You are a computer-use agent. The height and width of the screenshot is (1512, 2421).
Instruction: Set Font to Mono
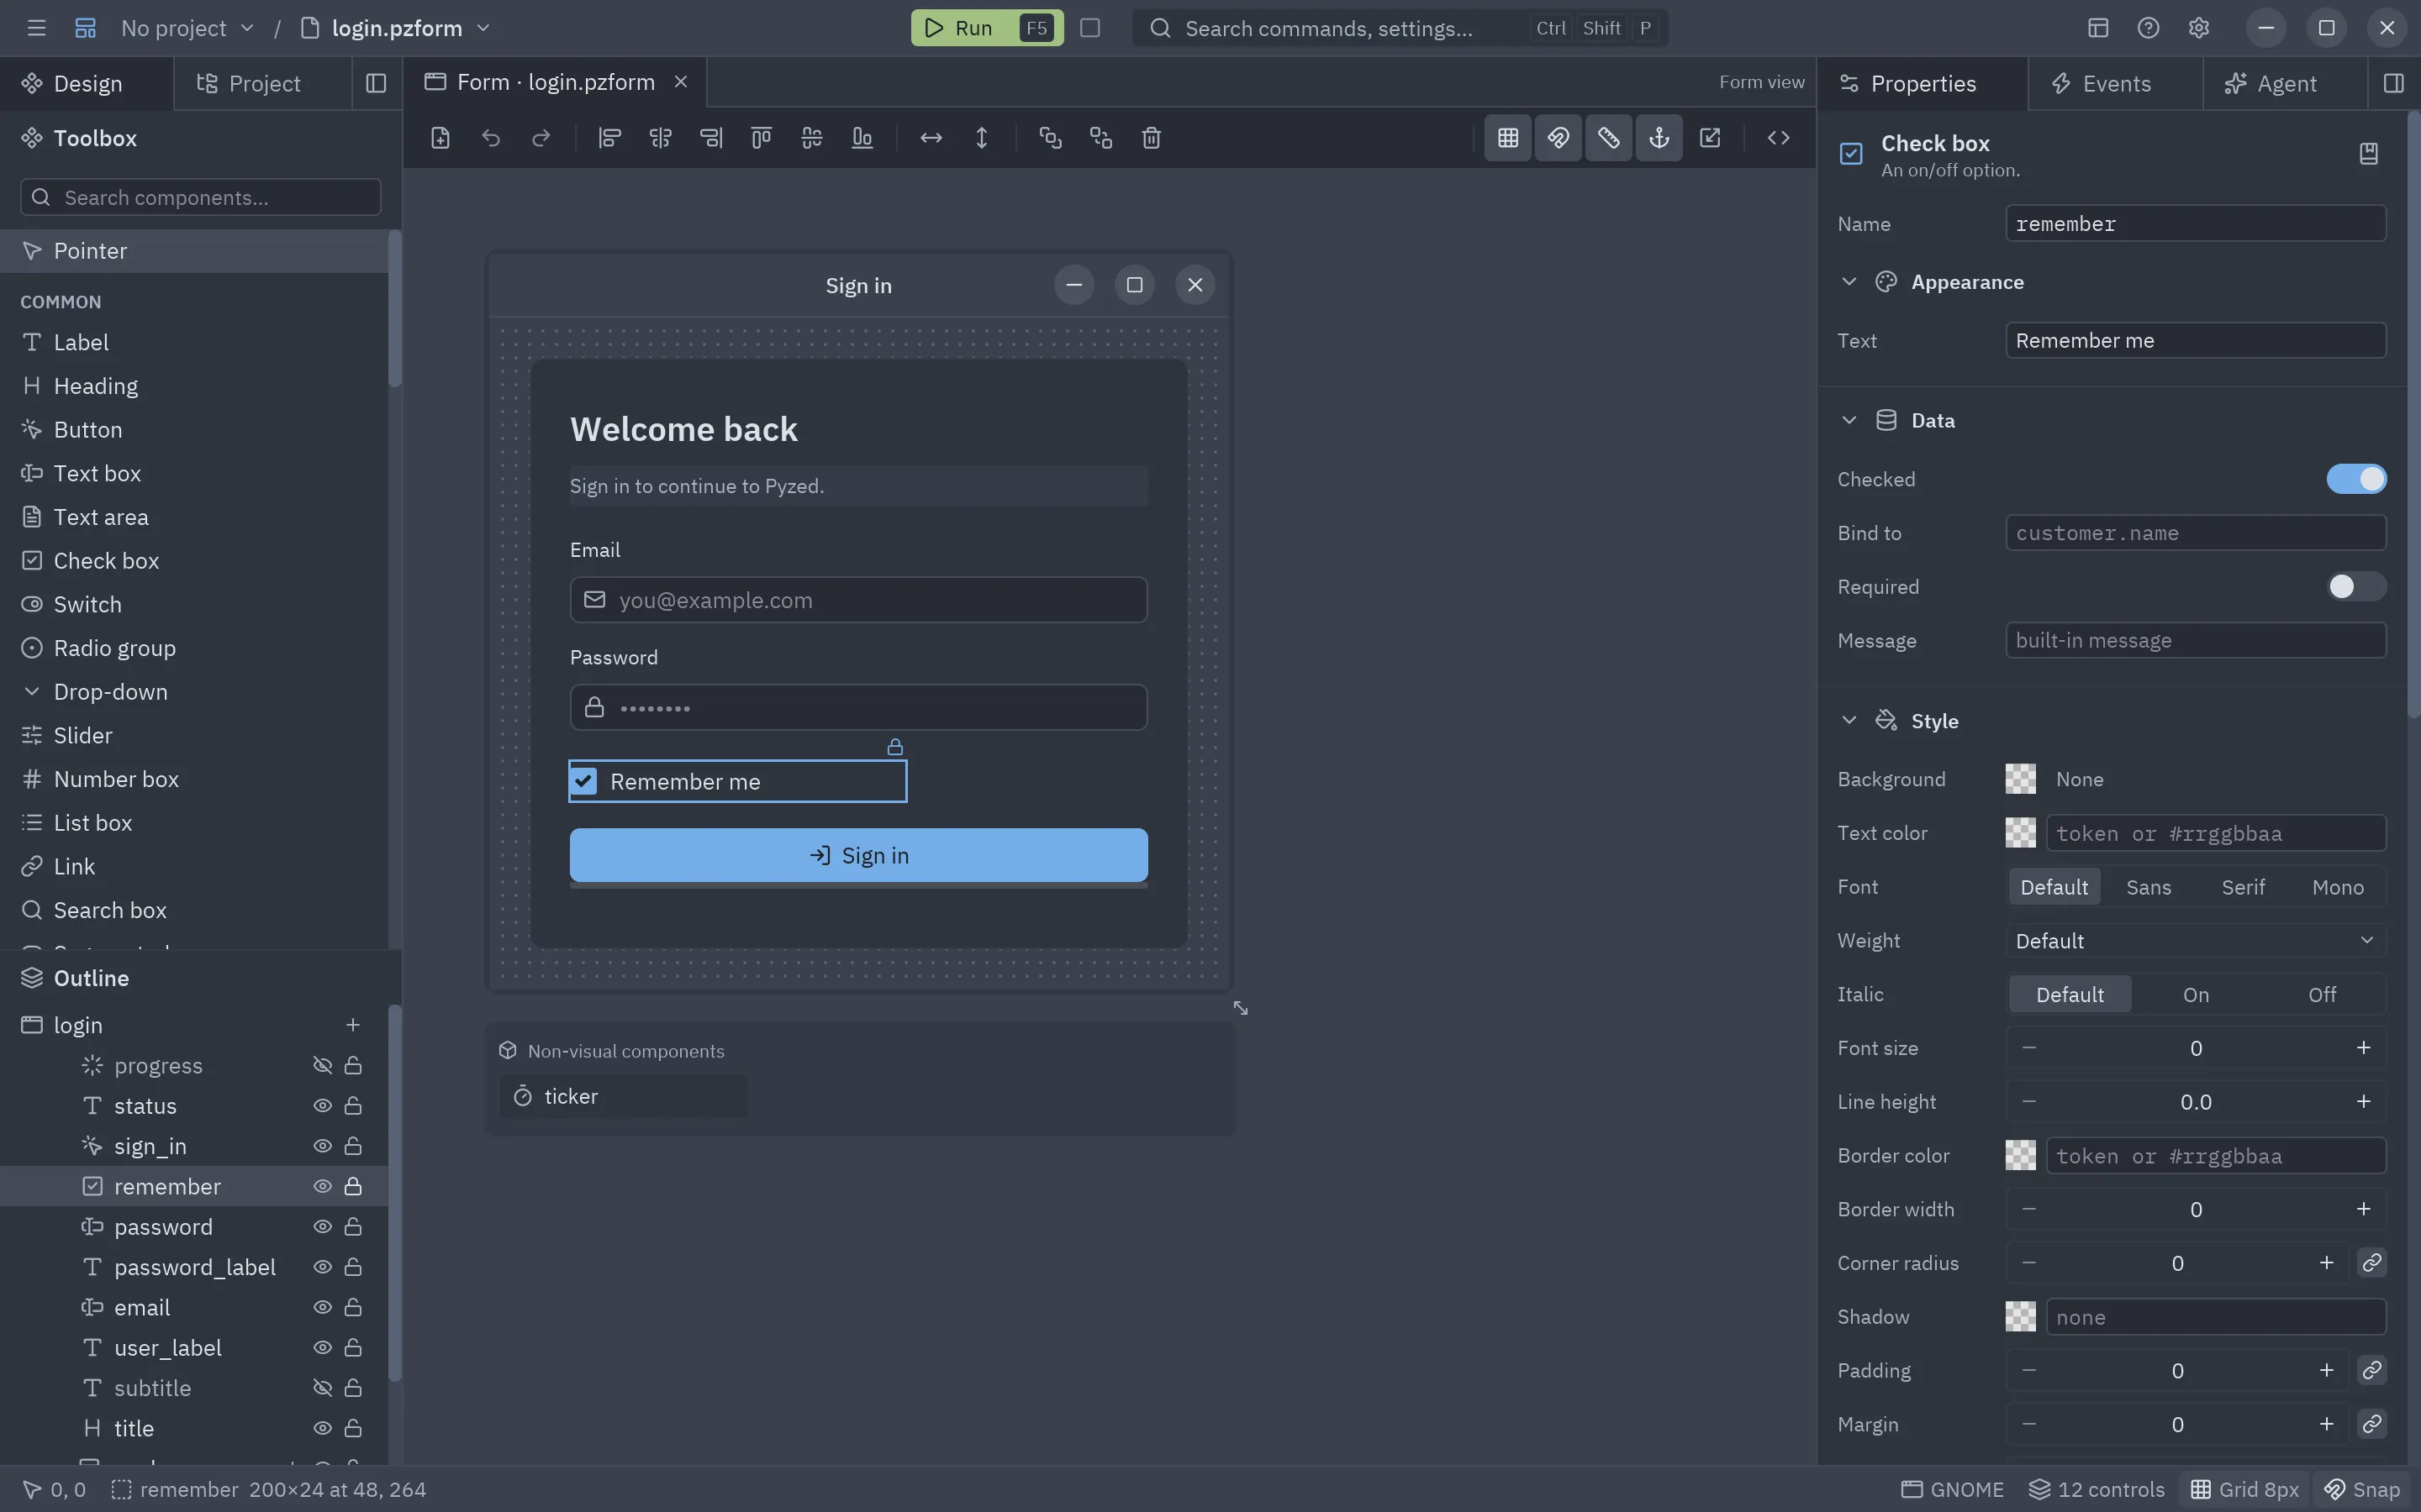pyautogui.click(x=2337, y=887)
